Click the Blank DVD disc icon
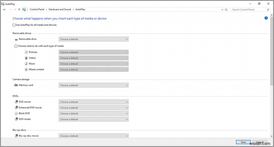The image size is (274, 147). point(16,113)
